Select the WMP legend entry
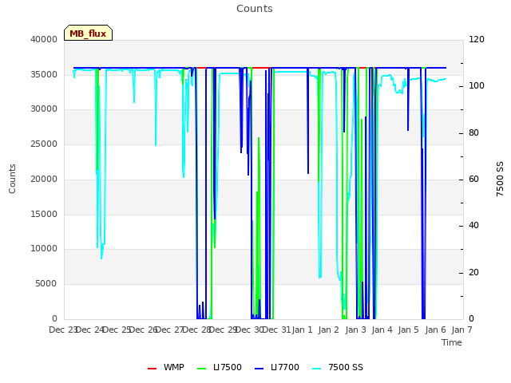This screenshot has width=511, height=383. (165, 367)
